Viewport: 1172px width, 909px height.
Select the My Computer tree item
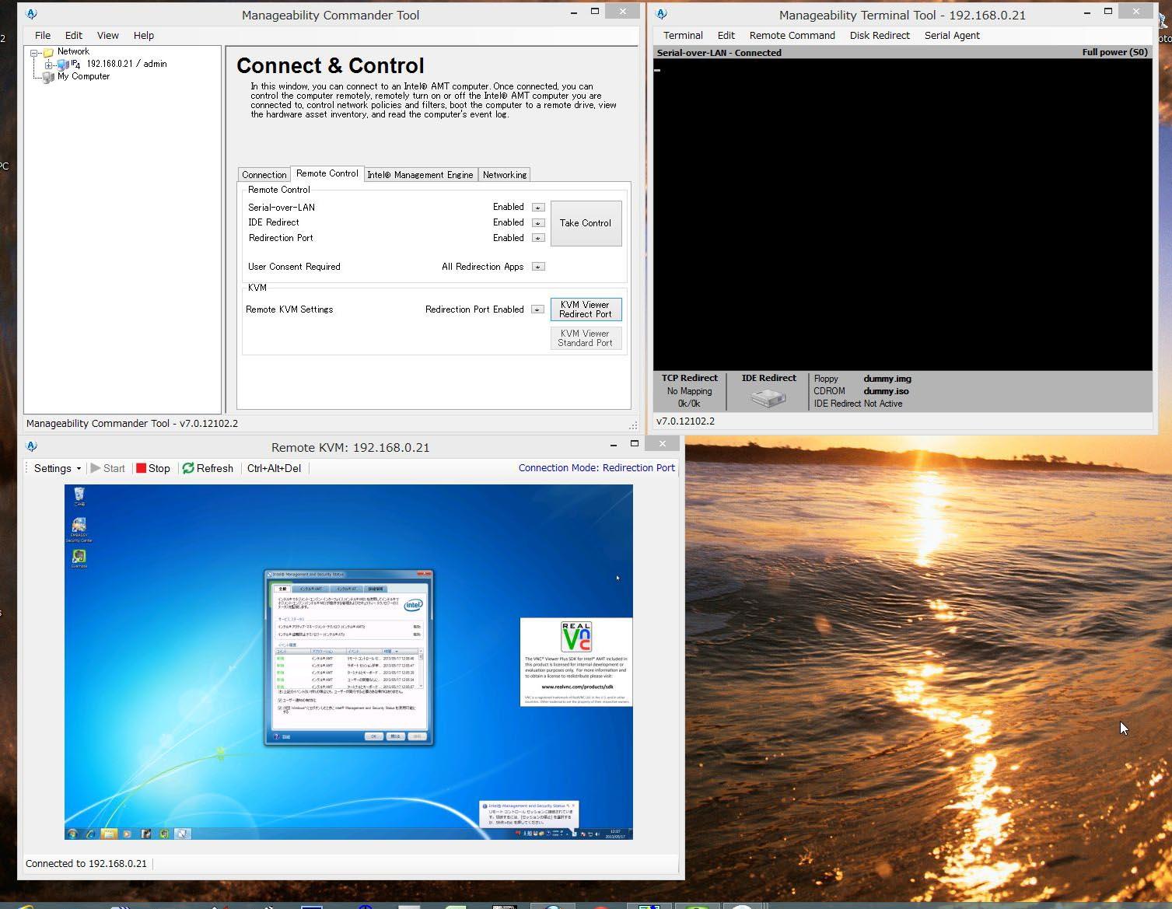83,77
